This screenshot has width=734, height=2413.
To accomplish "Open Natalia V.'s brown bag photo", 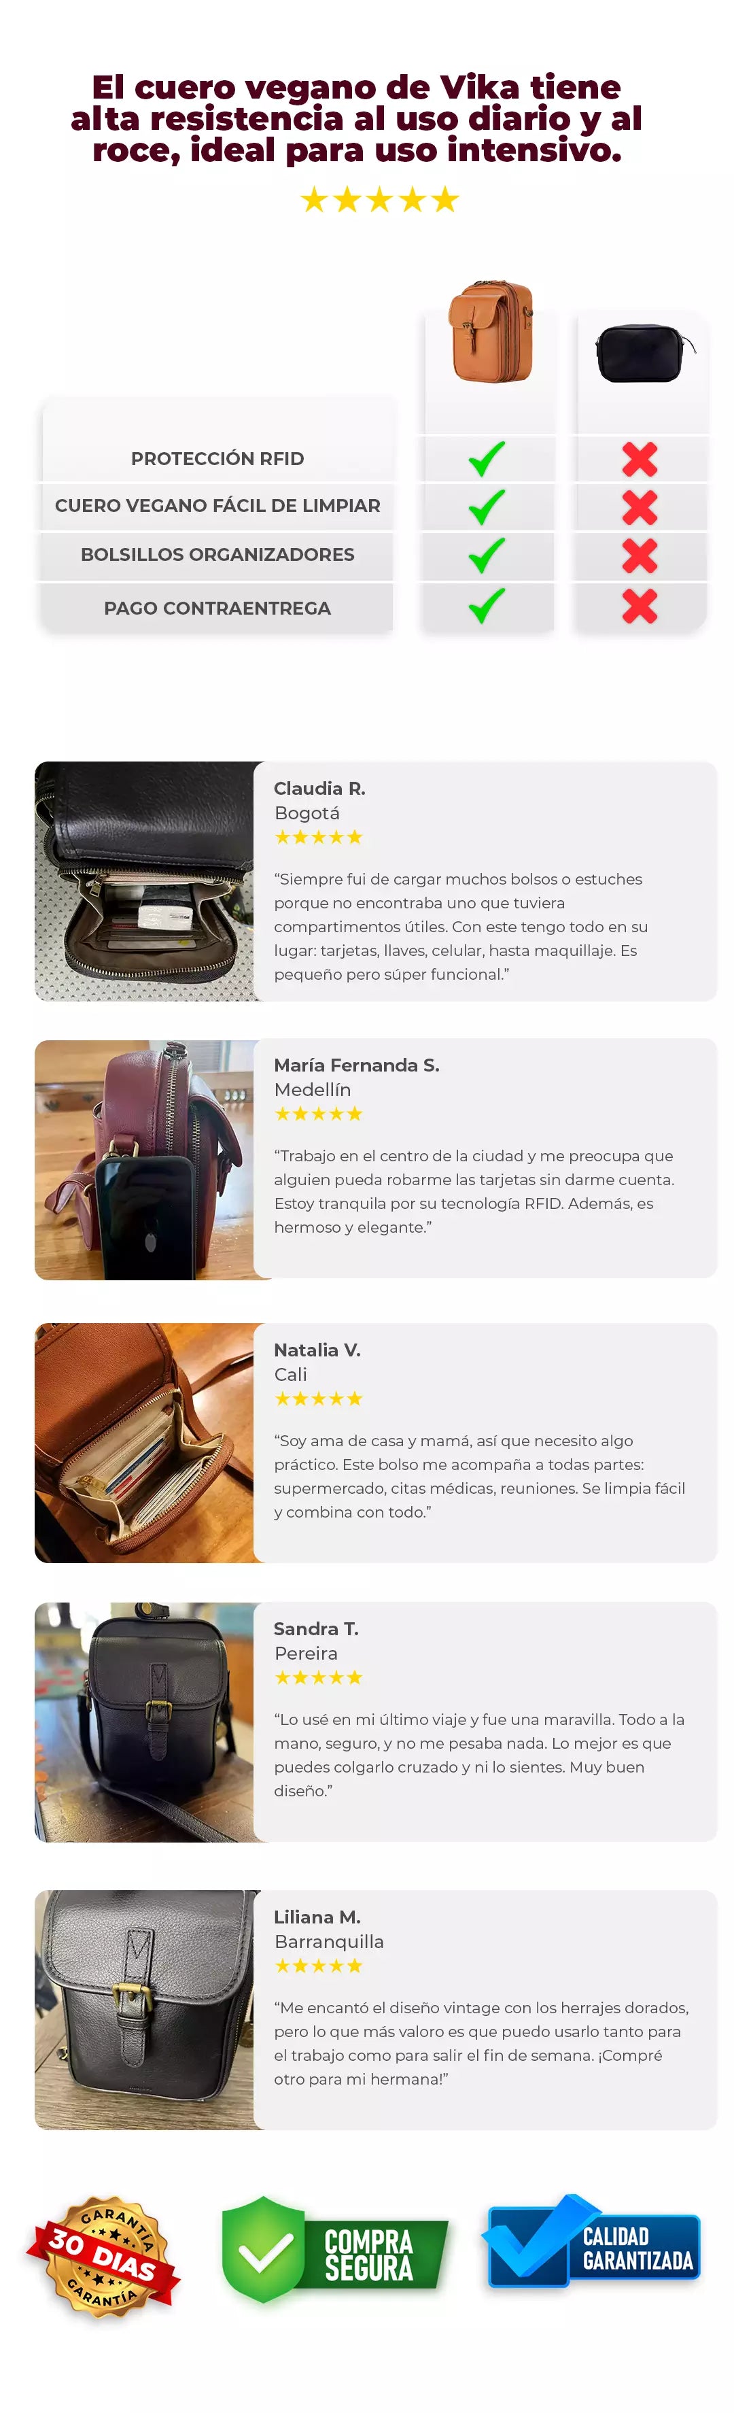I will [x=144, y=1443].
